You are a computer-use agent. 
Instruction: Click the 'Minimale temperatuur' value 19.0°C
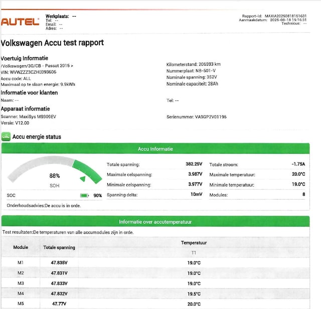(x=298, y=184)
